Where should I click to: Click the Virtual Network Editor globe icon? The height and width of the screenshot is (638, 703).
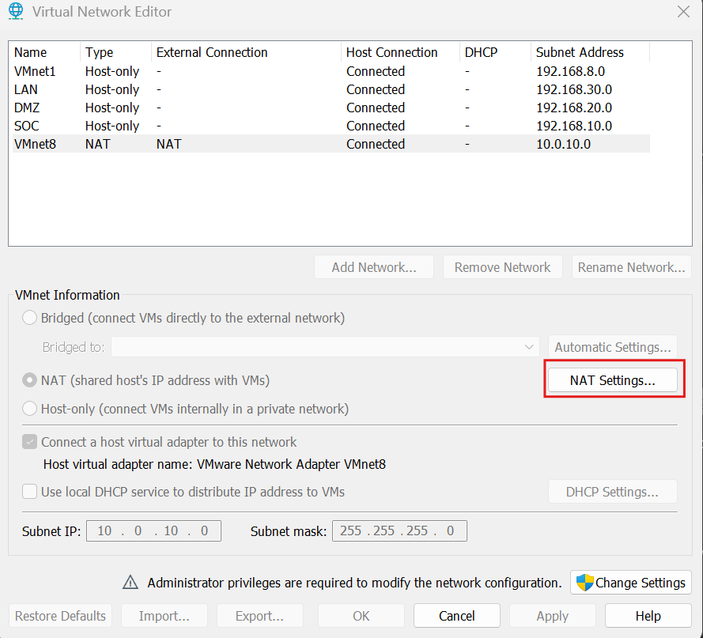[16, 12]
